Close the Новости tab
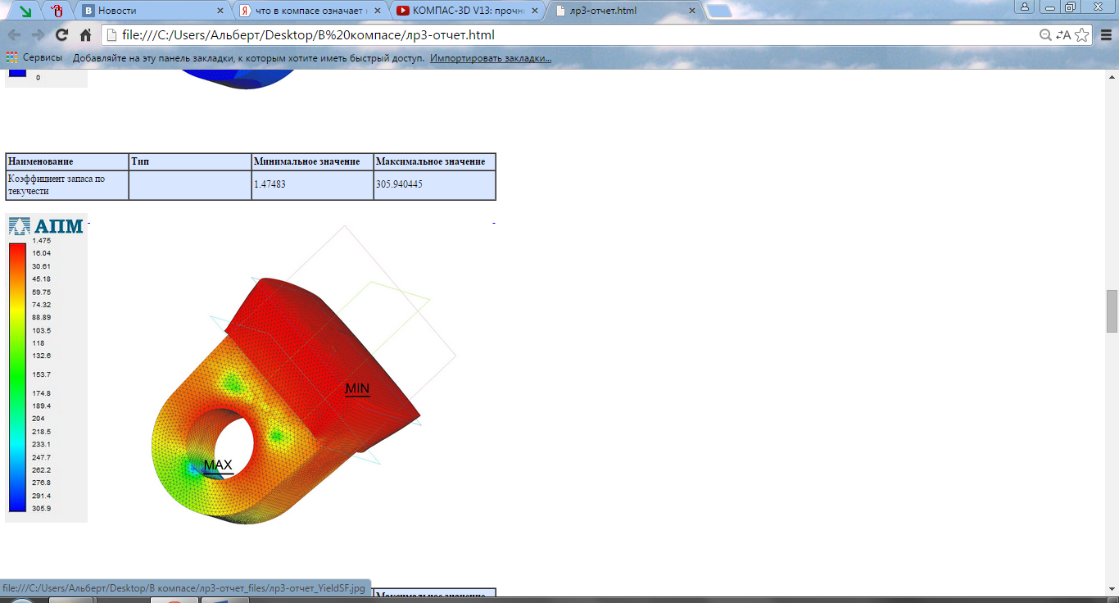 [x=220, y=11]
